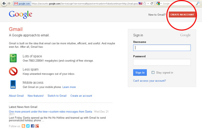Viewport: 202px width, 129px height.
Task: Click the Mobile access heading
Action: (33, 83)
